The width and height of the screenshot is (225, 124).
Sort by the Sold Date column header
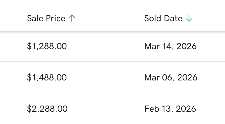[163, 18]
